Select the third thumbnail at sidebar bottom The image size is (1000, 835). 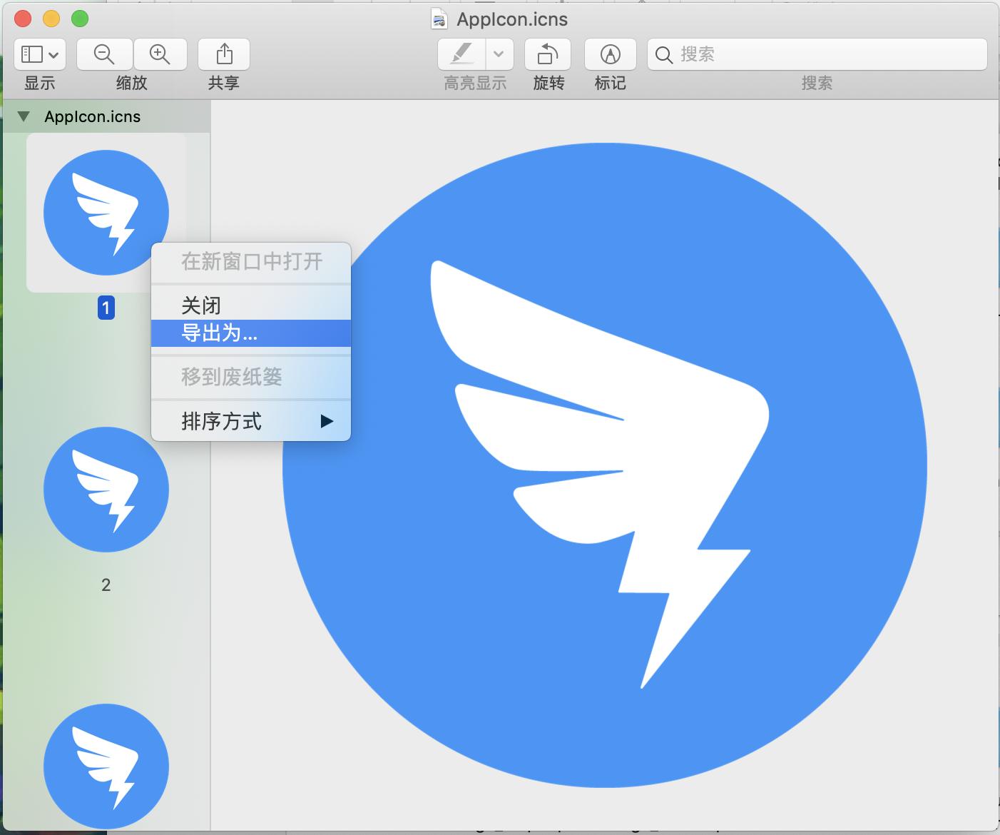click(x=106, y=766)
